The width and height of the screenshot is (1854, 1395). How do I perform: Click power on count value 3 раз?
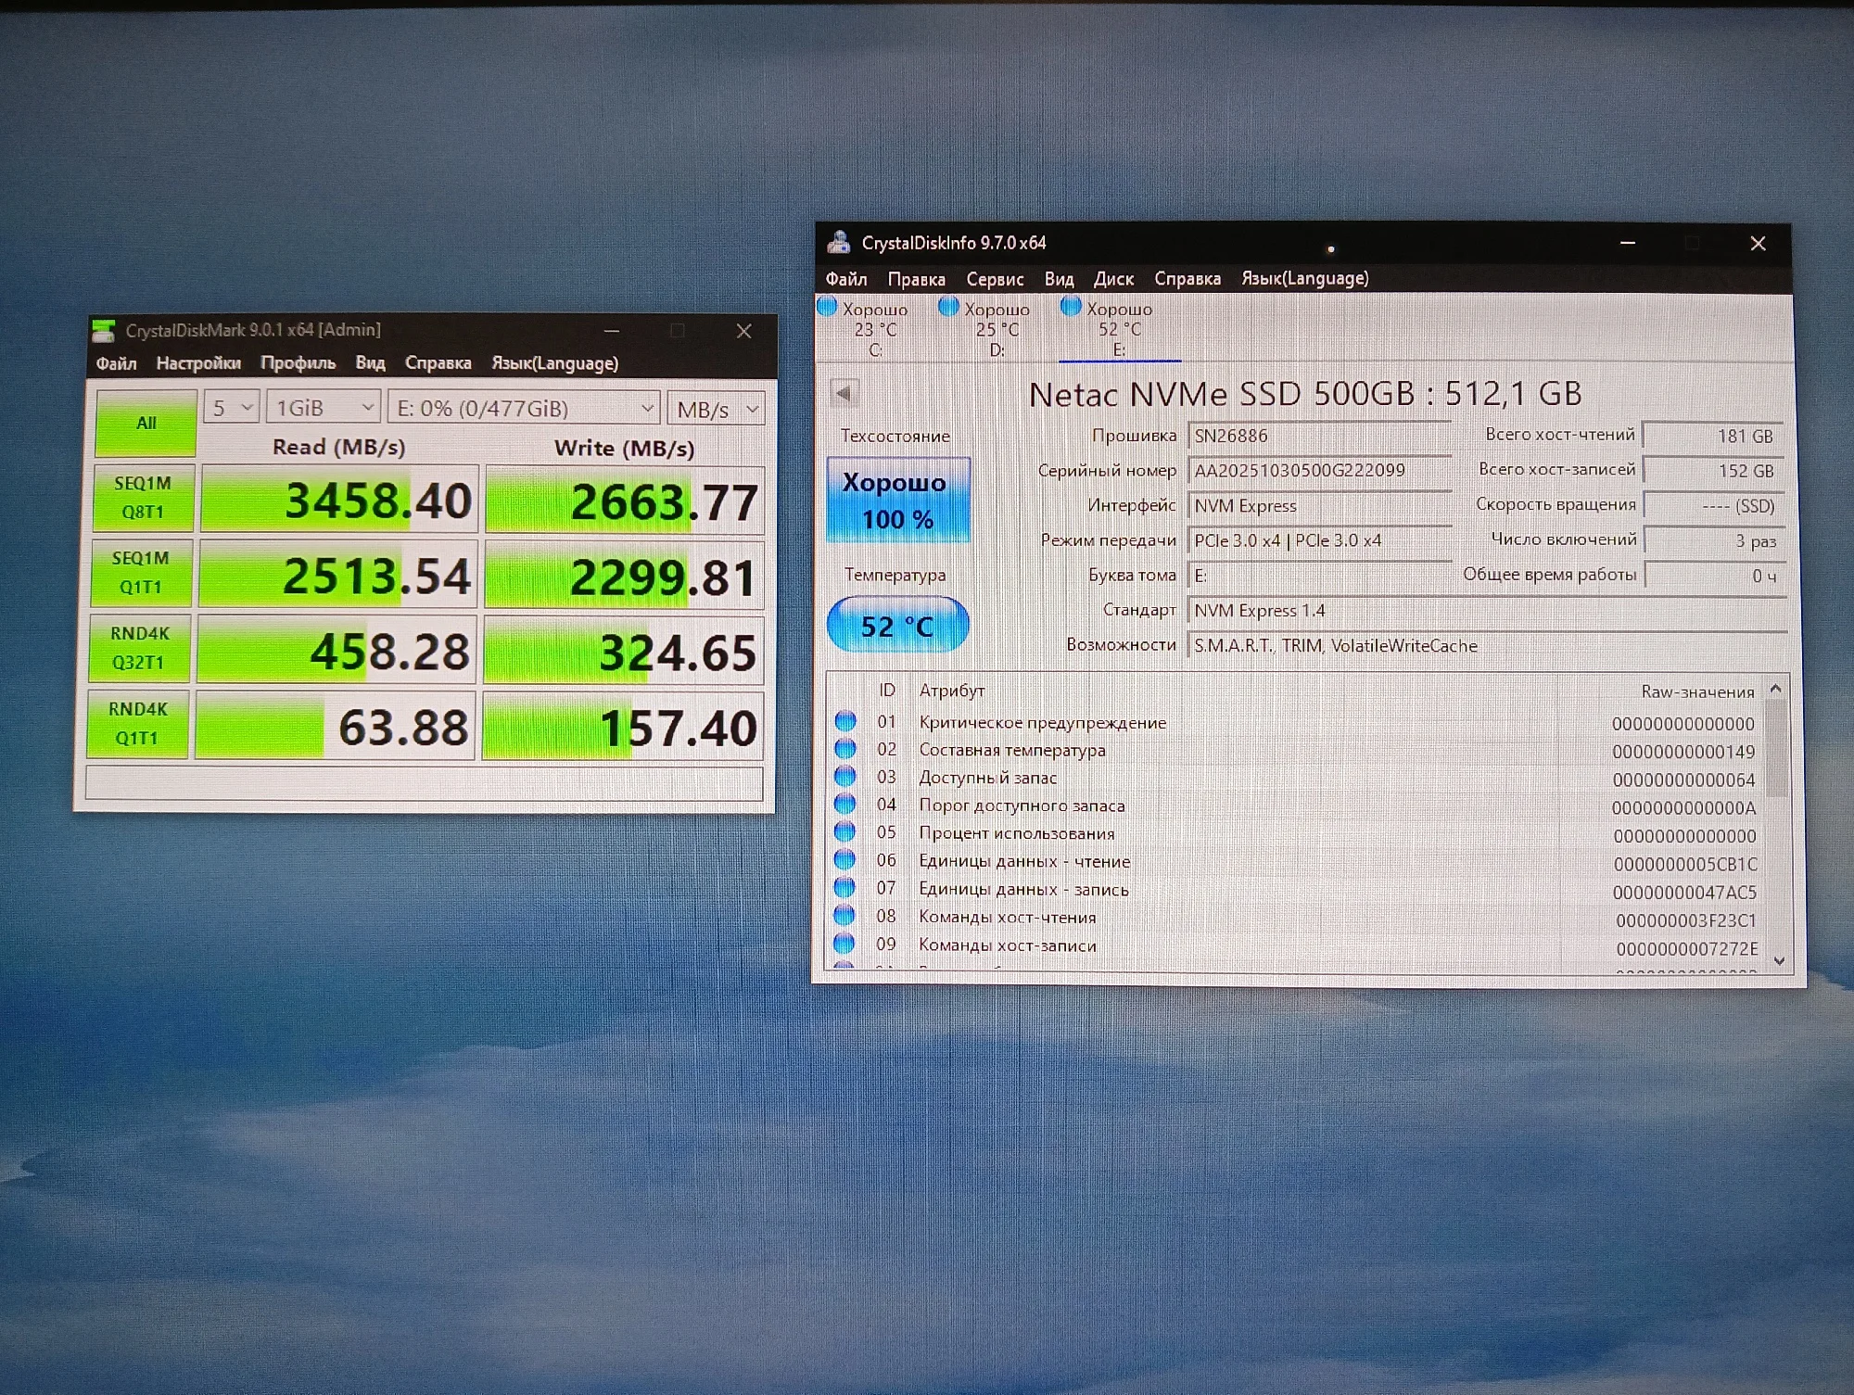tap(1714, 540)
